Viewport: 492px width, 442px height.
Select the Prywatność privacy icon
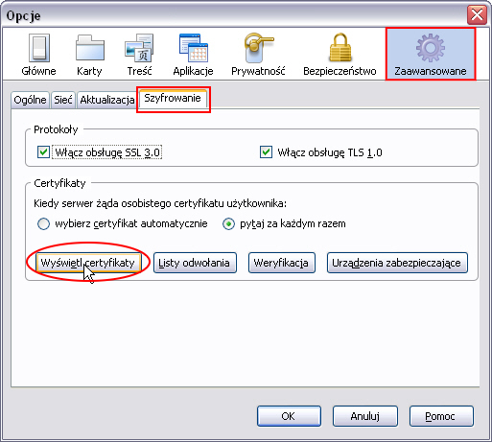pos(258,48)
